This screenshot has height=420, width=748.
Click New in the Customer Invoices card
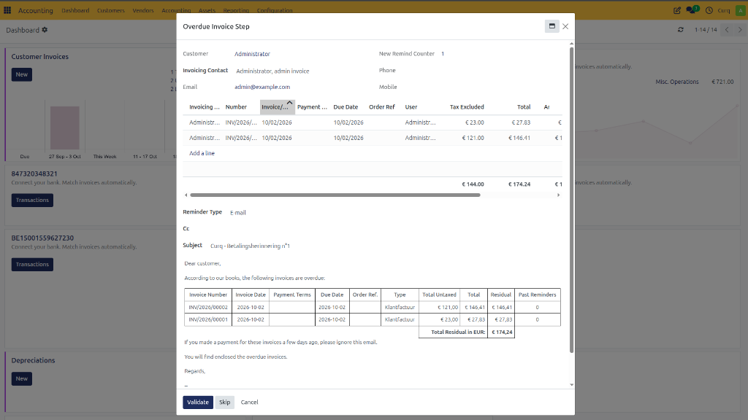pos(22,75)
